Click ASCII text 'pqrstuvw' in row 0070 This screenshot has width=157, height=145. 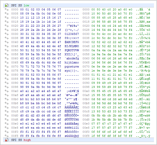point(72,67)
